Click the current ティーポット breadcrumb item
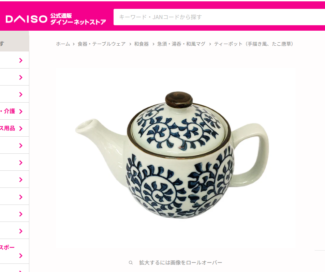Image resolution: width=325 pixels, height=272 pixels. coord(254,44)
